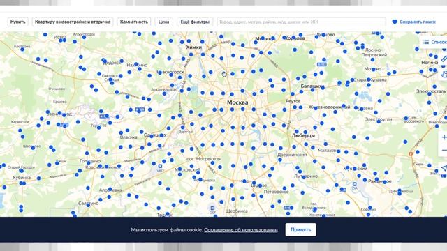447x251 pixels.
Task: Click the Малаховка label on the map
Action: tap(328, 150)
